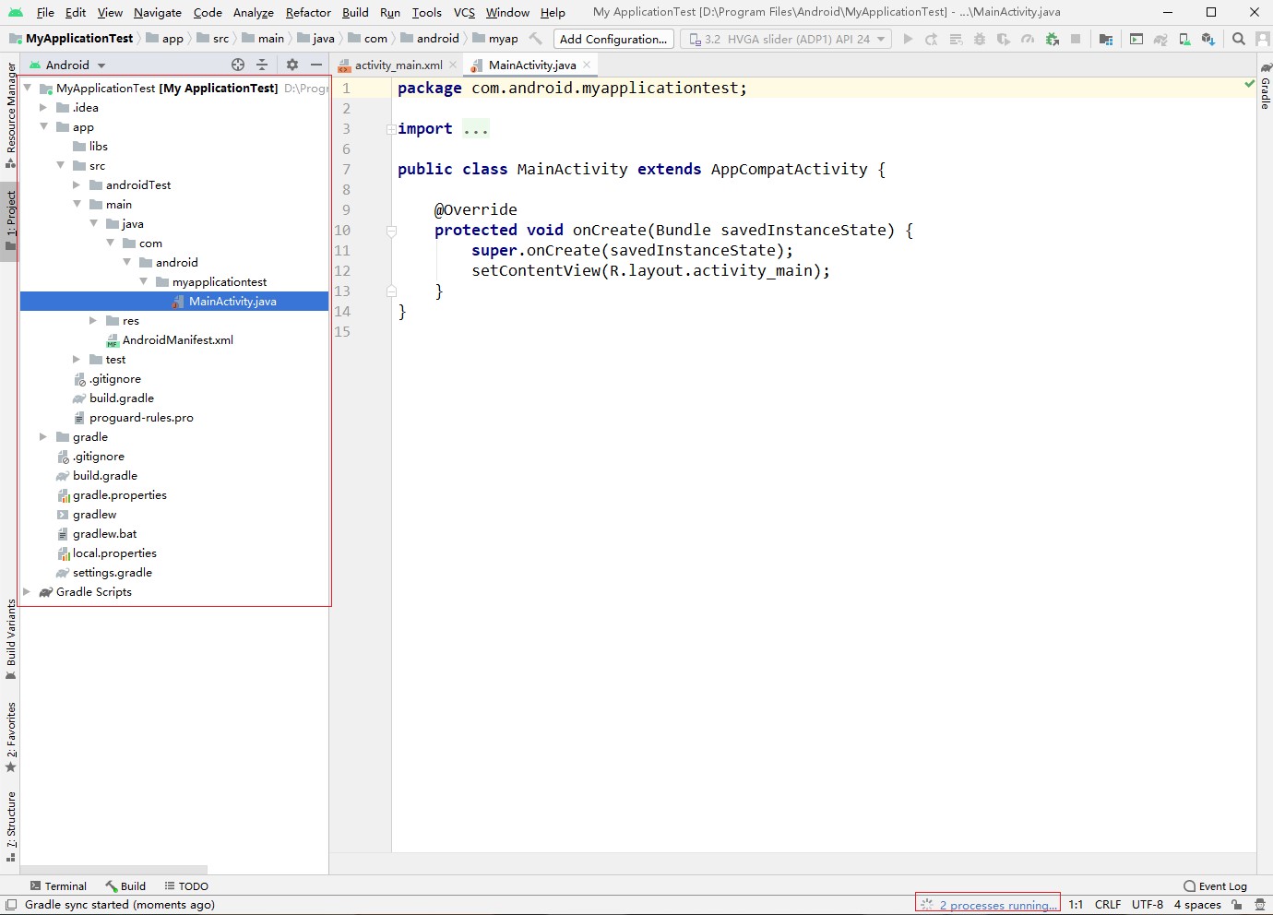Viewport: 1273px width, 915px height.
Task: Open the Terminal tool window
Action: pyautogui.click(x=58, y=885)
